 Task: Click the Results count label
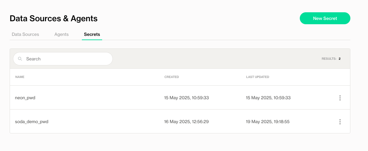click(329, 59)
